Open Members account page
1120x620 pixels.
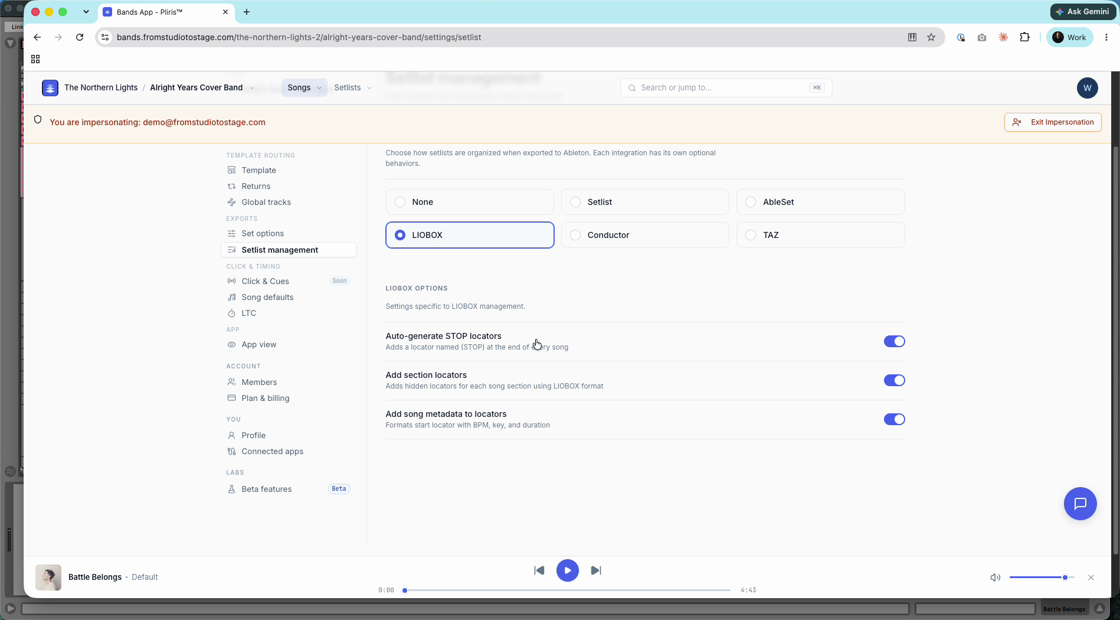point(289,382)
